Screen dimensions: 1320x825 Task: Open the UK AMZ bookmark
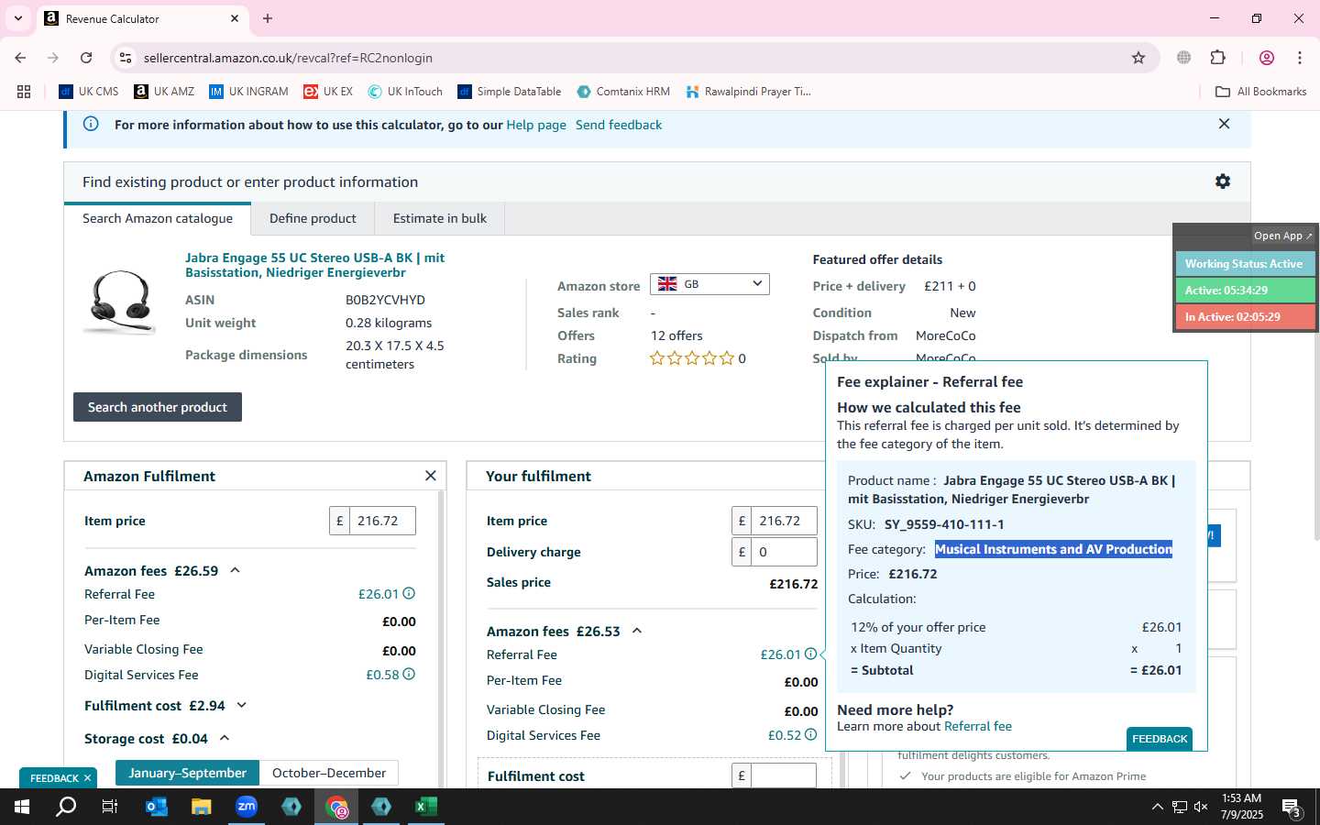[164, 92]
